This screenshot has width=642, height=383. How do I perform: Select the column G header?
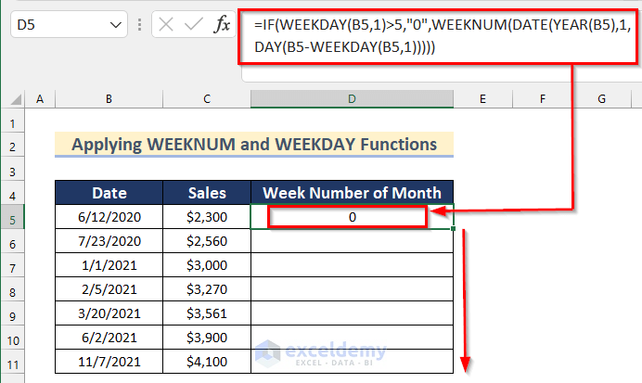coord(600,99)
